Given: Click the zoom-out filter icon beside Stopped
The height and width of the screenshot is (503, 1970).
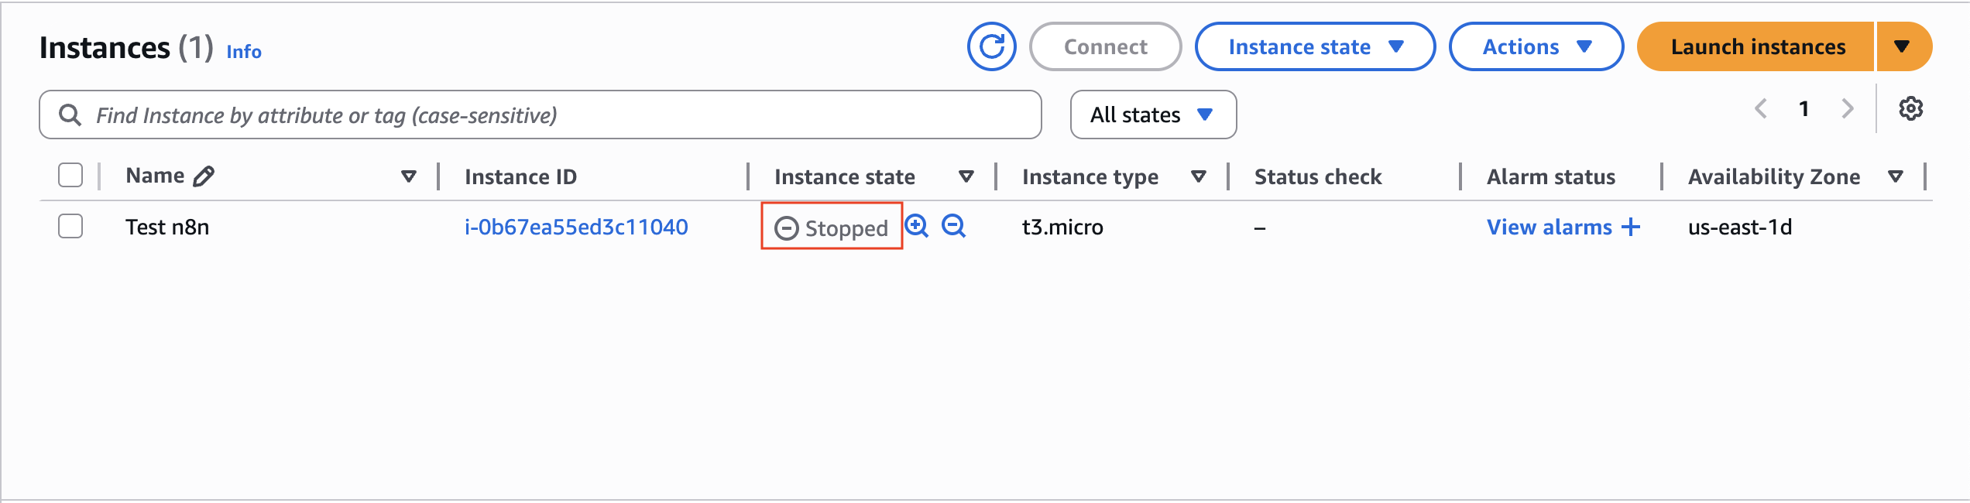Looking at the screenshot, I should 953,226.
